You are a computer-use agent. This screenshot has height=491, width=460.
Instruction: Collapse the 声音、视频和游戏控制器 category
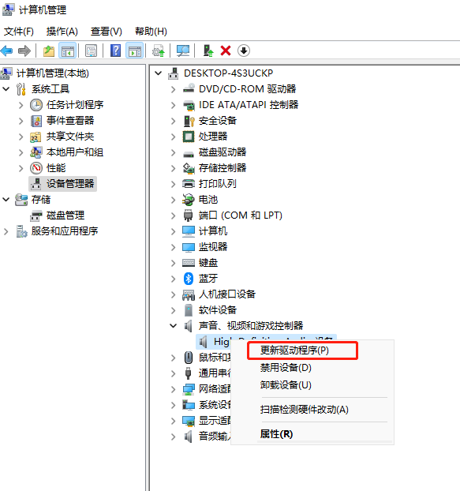click(x=173, y=326)
